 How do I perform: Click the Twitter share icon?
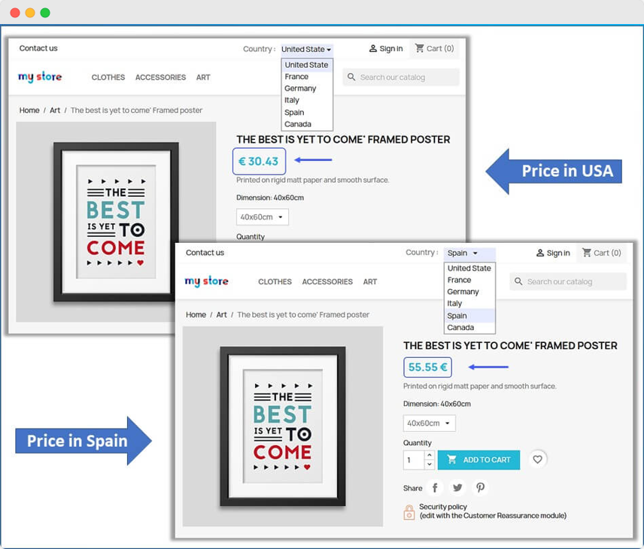click(x=457, y=487)
